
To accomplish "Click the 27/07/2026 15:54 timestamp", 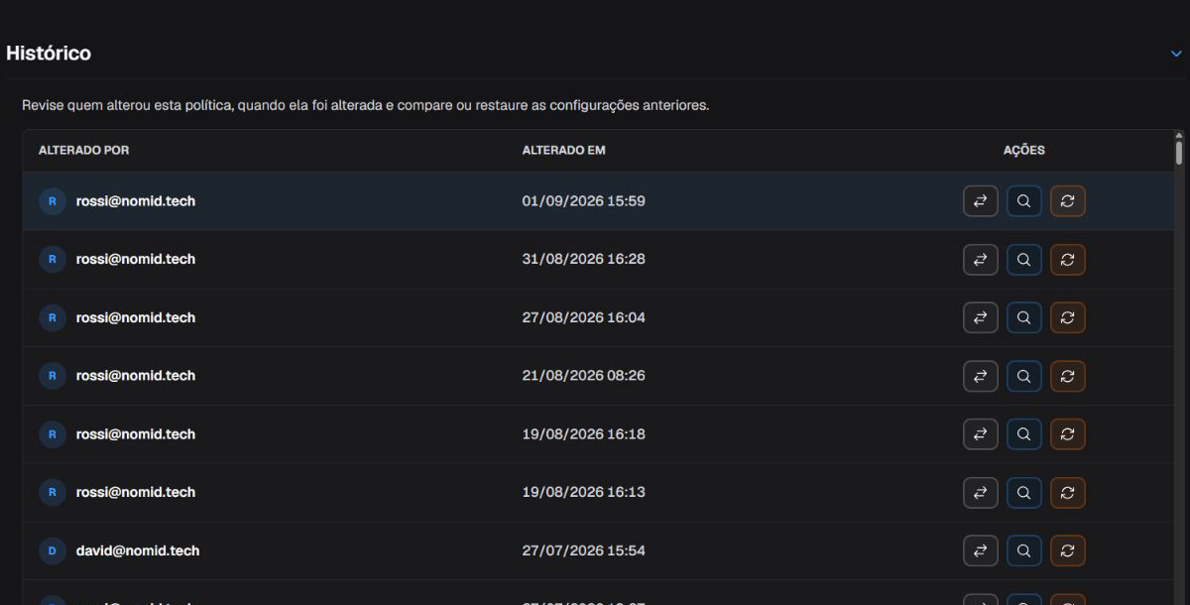I will [x=584, y=550].
